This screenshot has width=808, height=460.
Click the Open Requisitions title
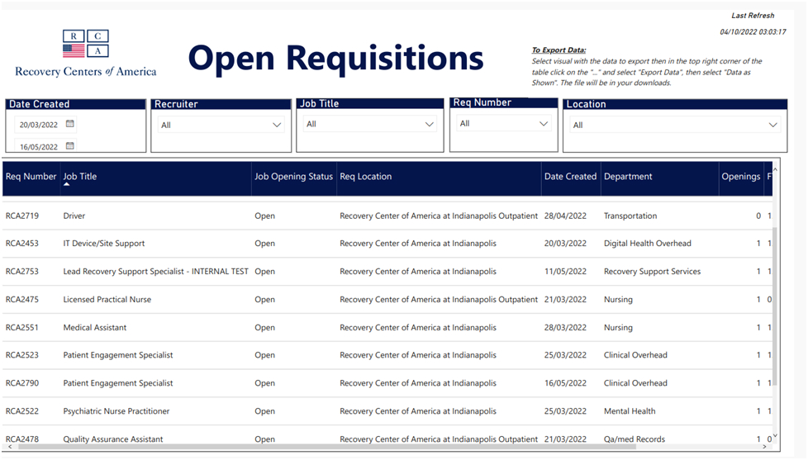pyautogui.click(x=336, y=58)
